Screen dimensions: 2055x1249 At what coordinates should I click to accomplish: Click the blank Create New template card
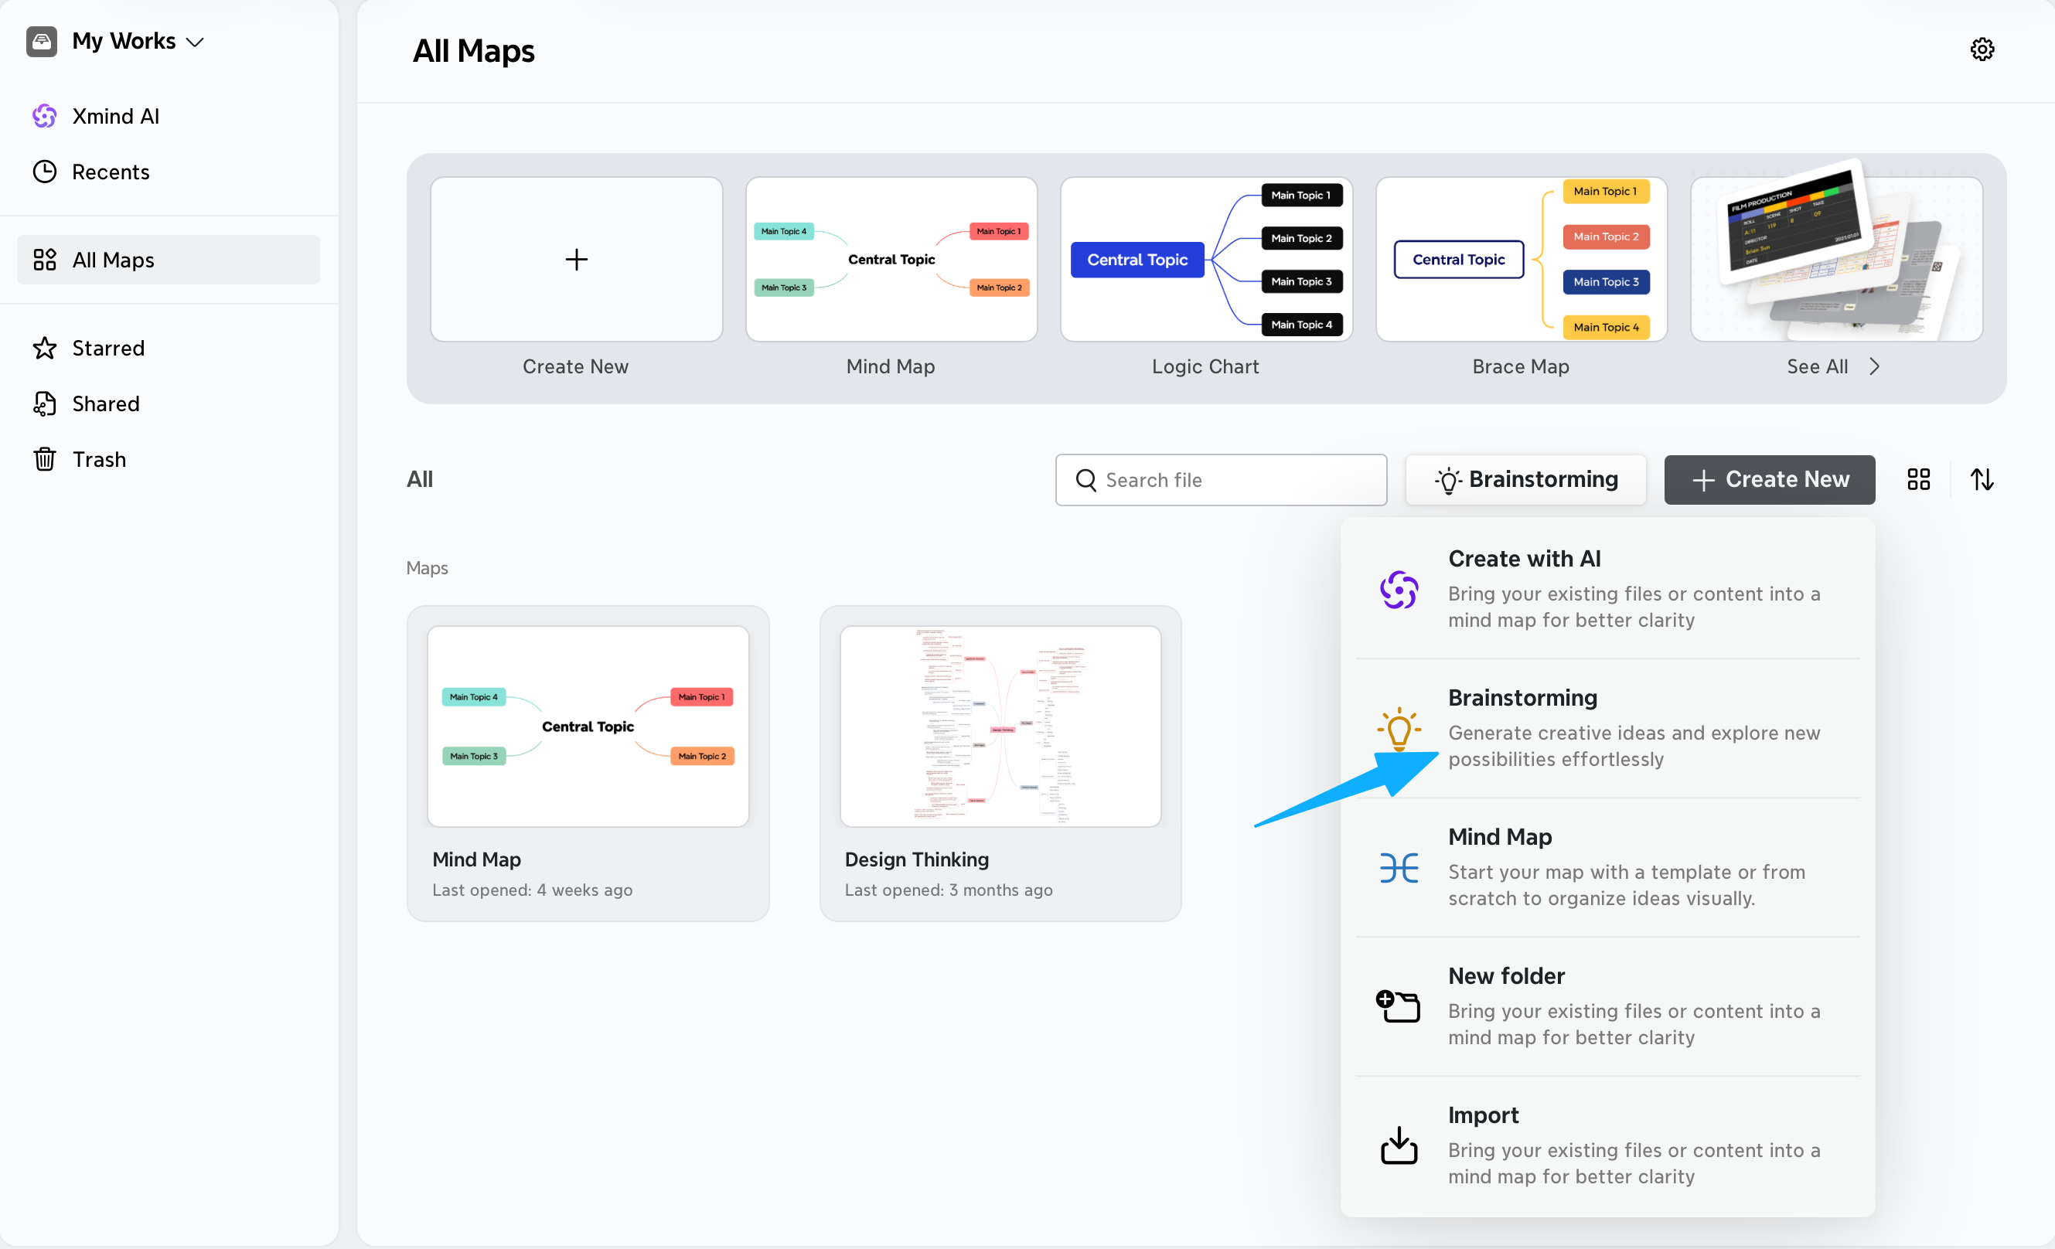[576, 259]
